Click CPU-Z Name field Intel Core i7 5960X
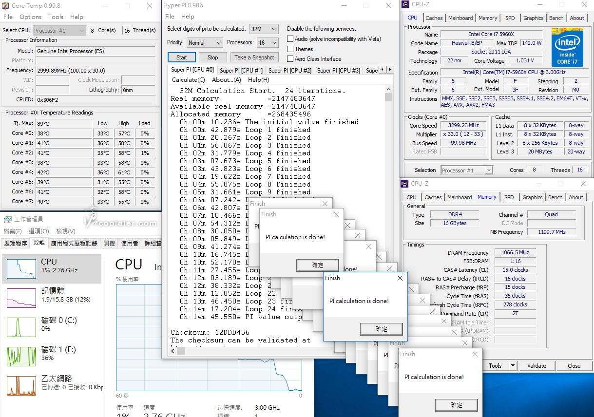 pos(491,35)
